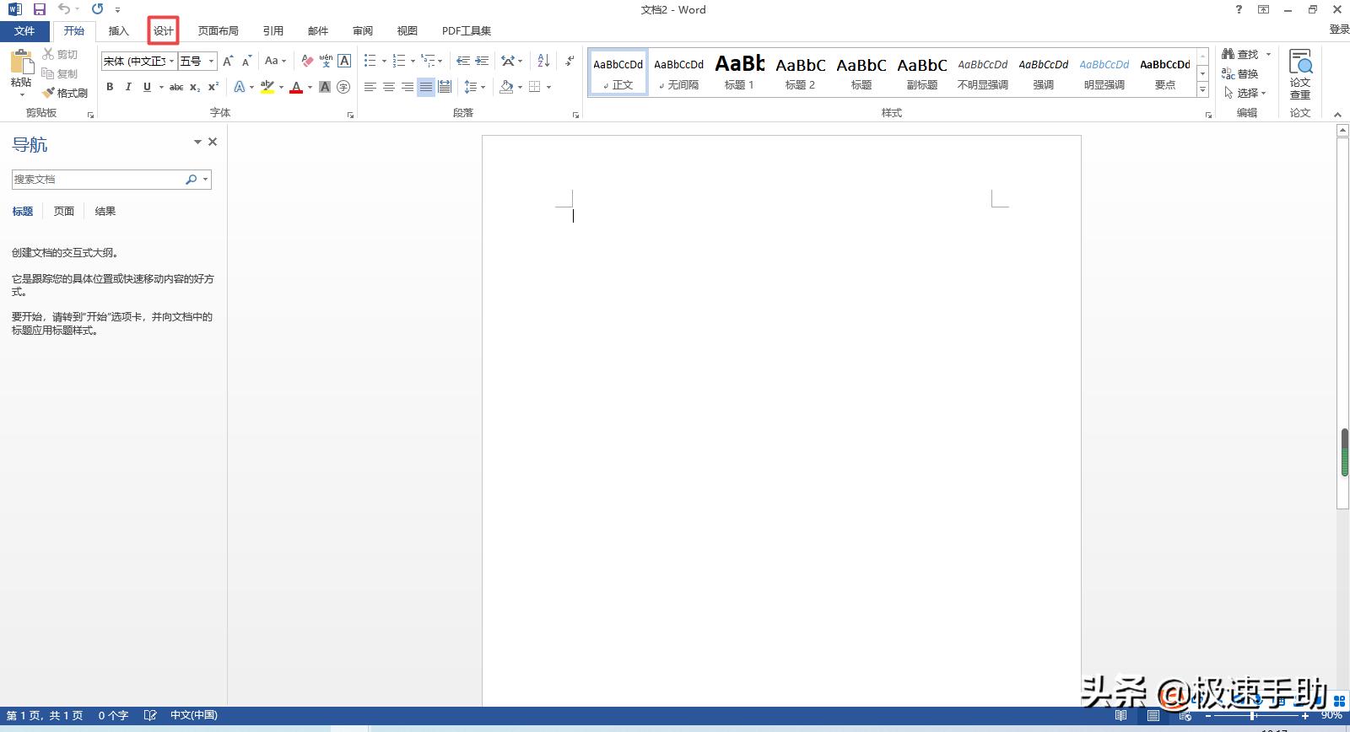Viewport: 1350px width, 732px height.
Task: Switch to the 页面 navigation tab
Action: (x=64, y=212)
